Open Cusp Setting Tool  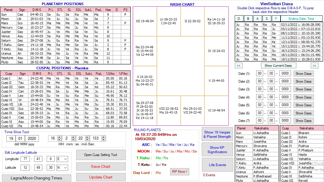click(x=101, y=155)
